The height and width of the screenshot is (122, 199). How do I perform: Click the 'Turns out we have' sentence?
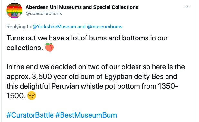tap(87, 38)
